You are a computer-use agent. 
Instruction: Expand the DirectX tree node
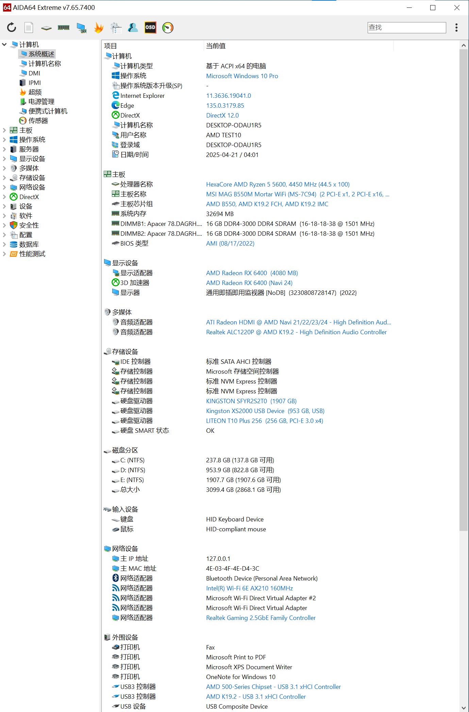4,197
